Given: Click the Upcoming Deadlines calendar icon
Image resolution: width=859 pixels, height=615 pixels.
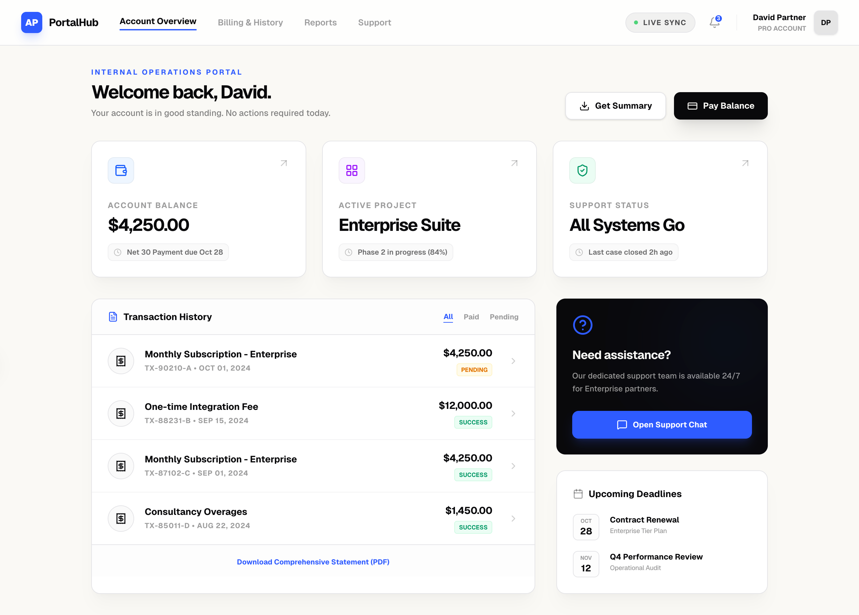Looking at the screenshot, I should (x=578, y=493).
